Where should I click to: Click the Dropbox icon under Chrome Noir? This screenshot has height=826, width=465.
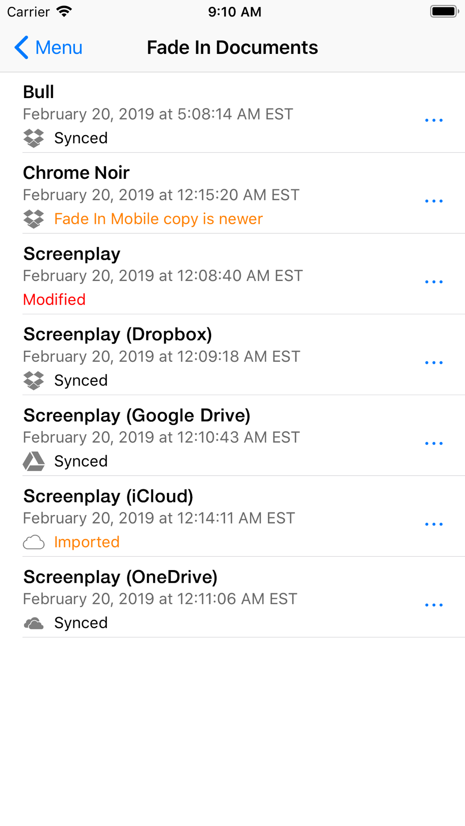pos(33,219)
